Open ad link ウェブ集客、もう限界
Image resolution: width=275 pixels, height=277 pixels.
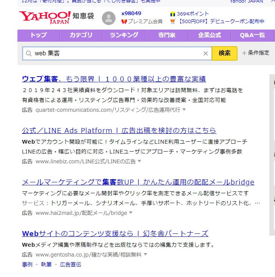[x=114, y=79]
